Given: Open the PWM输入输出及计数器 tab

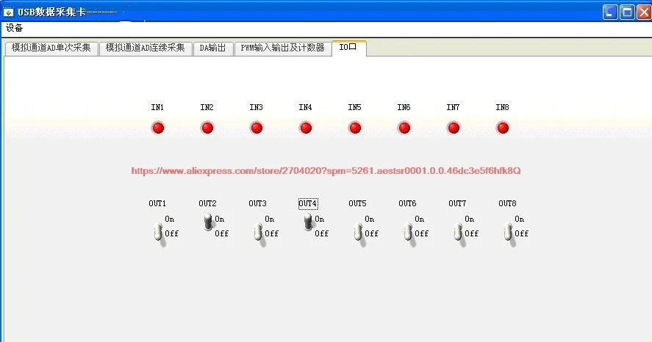Looking at the screenshot, I should pos(282,48).
